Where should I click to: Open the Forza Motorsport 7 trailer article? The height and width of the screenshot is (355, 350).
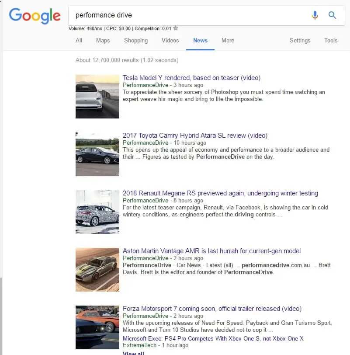click(212, 309)
